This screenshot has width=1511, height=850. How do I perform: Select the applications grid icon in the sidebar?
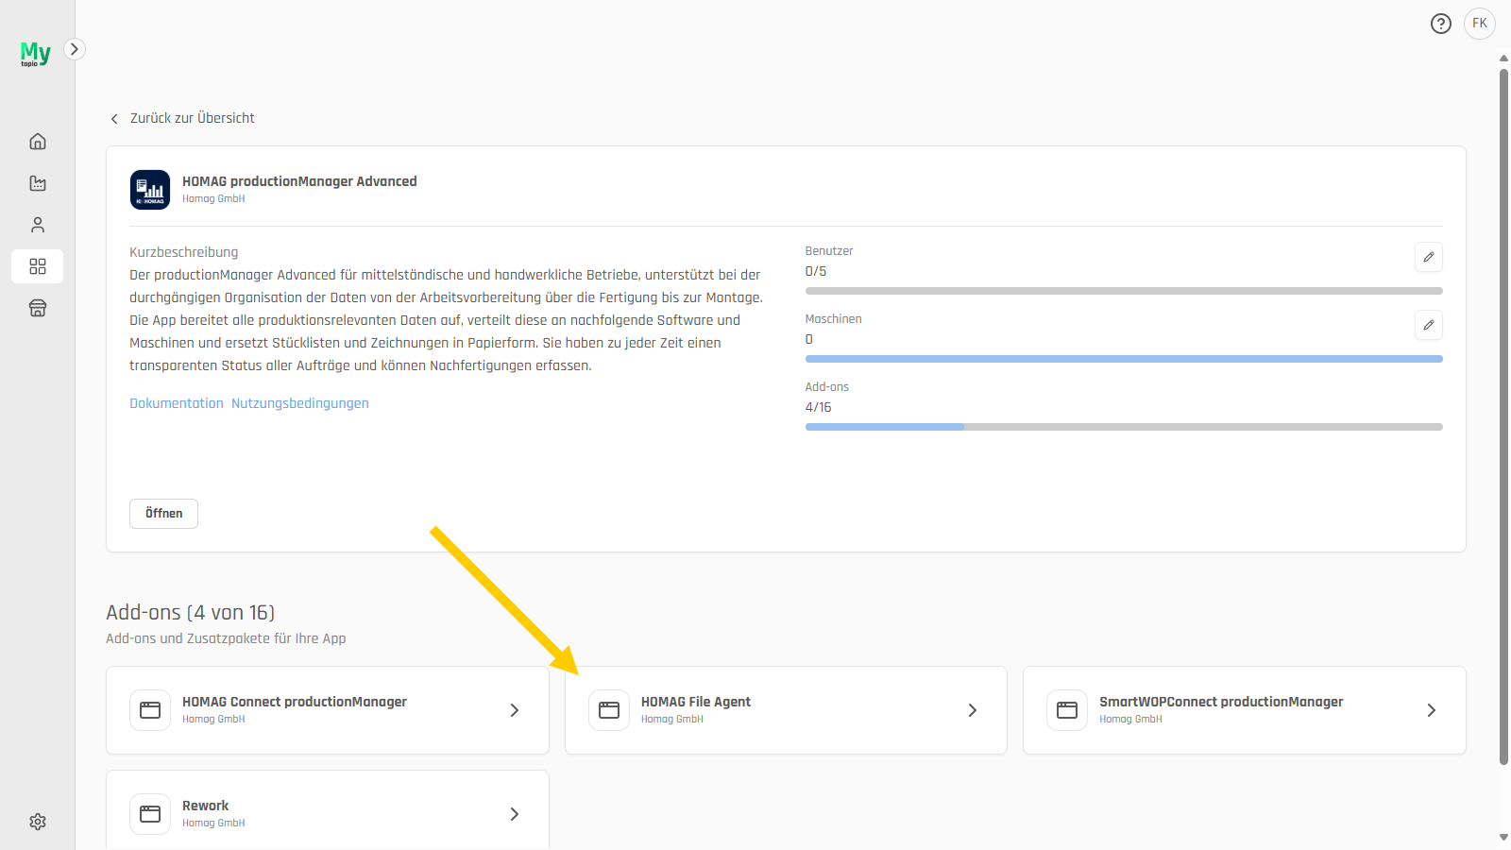point(38,266)
